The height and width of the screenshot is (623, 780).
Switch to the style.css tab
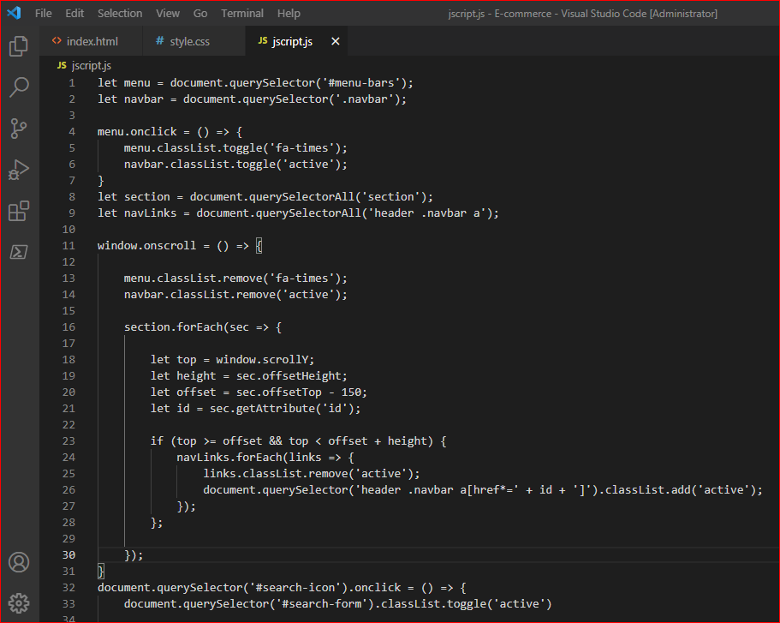[194, 41]
